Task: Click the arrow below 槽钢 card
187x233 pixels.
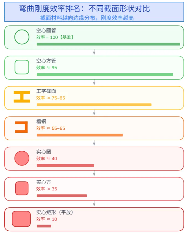Action: click(94, 143)
